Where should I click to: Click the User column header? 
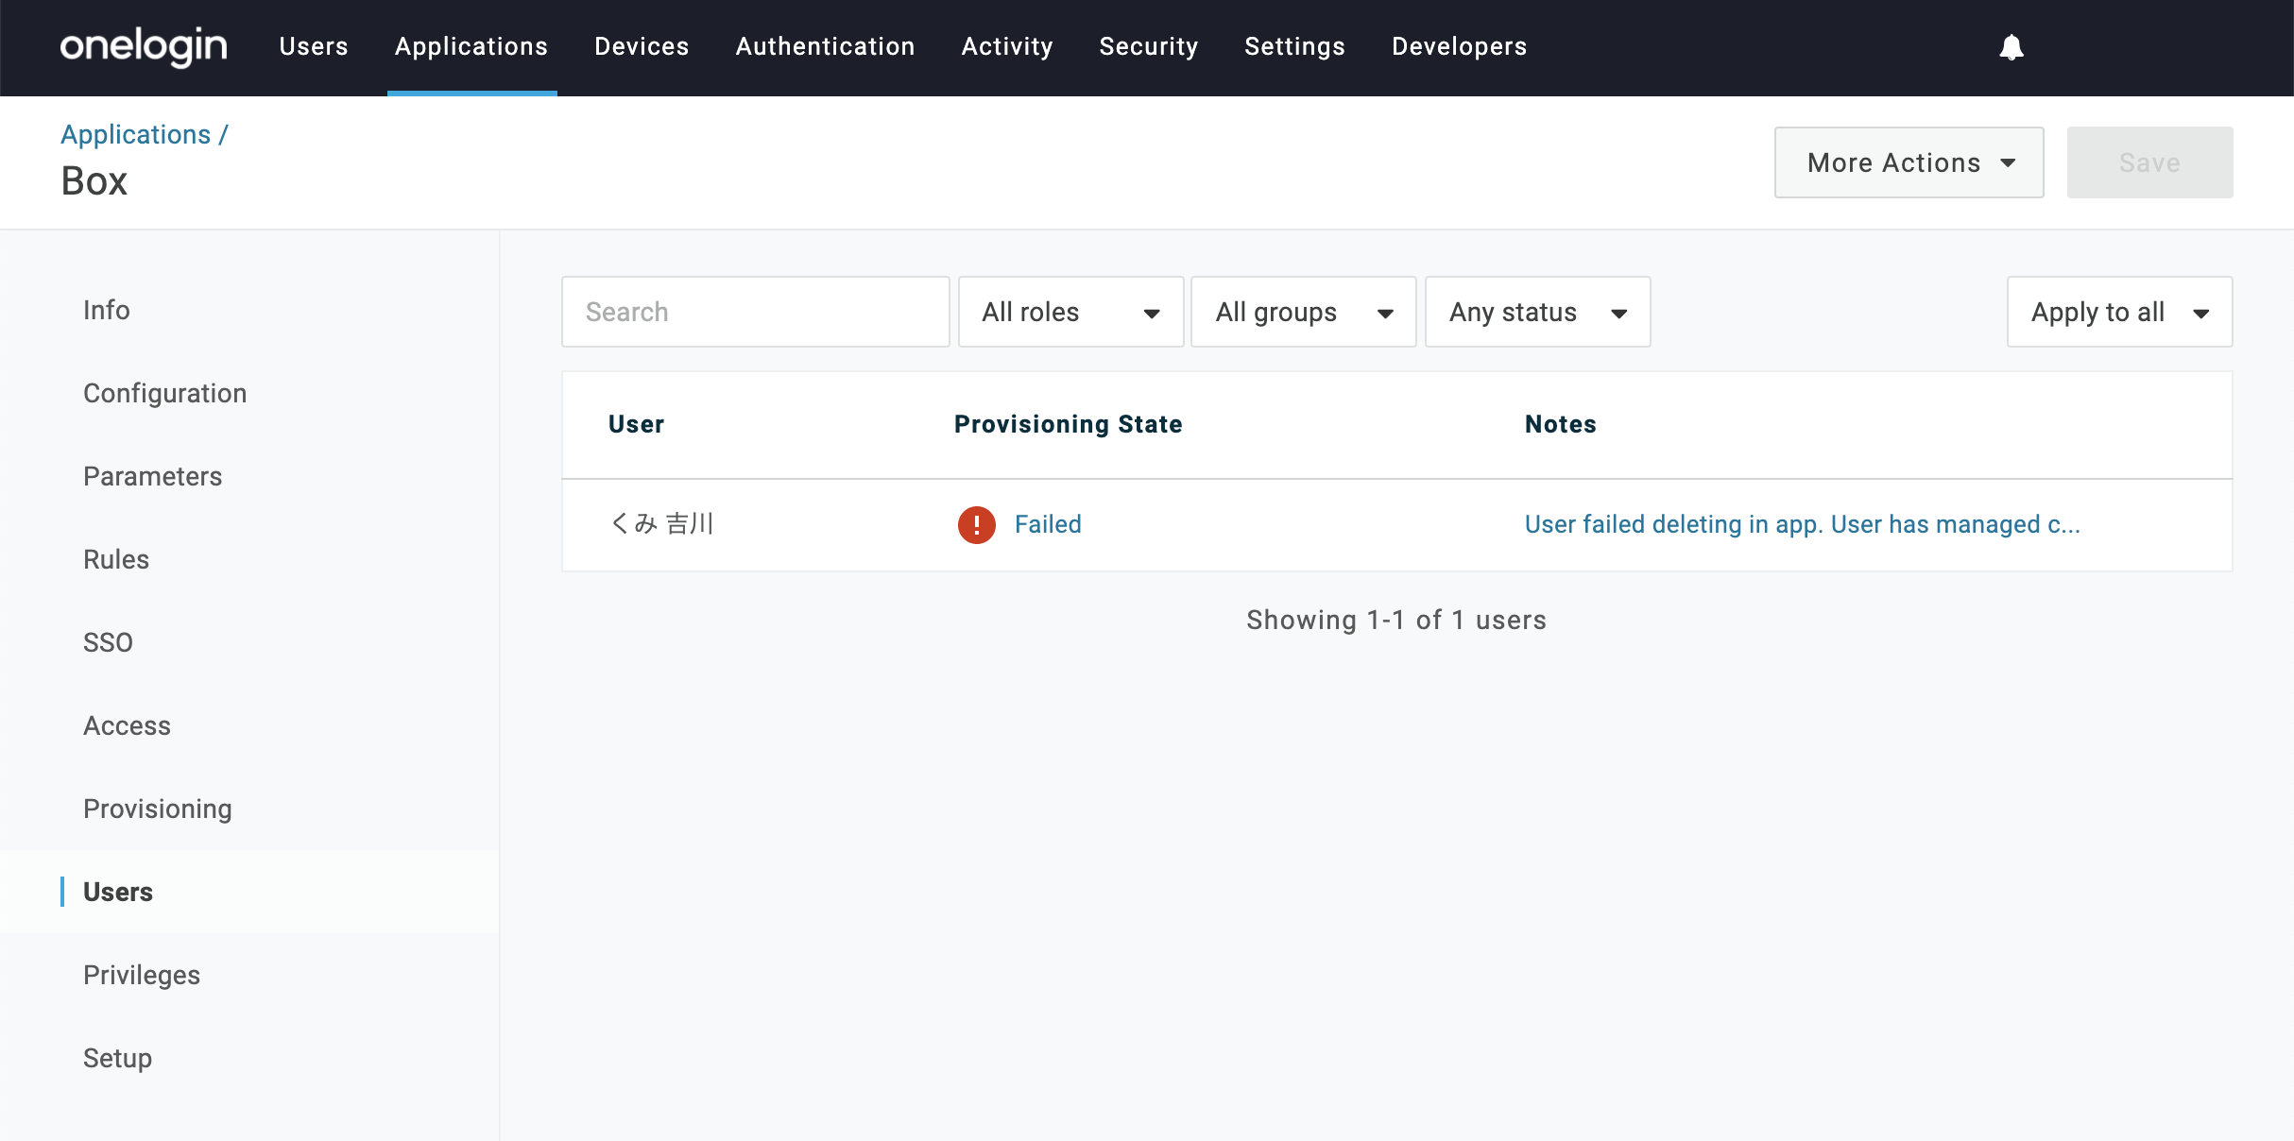tap(636, 424)
